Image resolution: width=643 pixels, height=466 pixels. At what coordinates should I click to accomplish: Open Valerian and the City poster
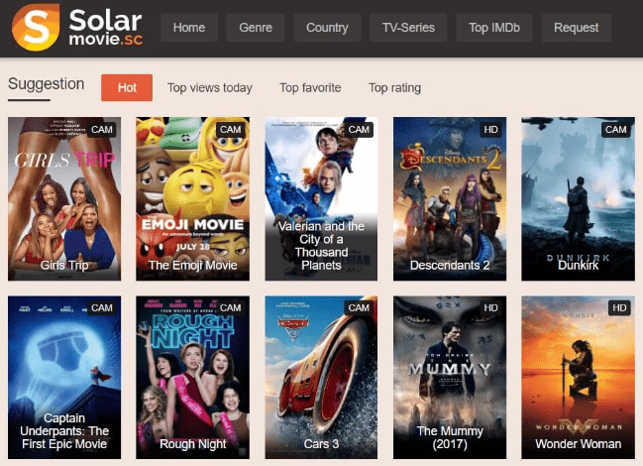[321, 198]
